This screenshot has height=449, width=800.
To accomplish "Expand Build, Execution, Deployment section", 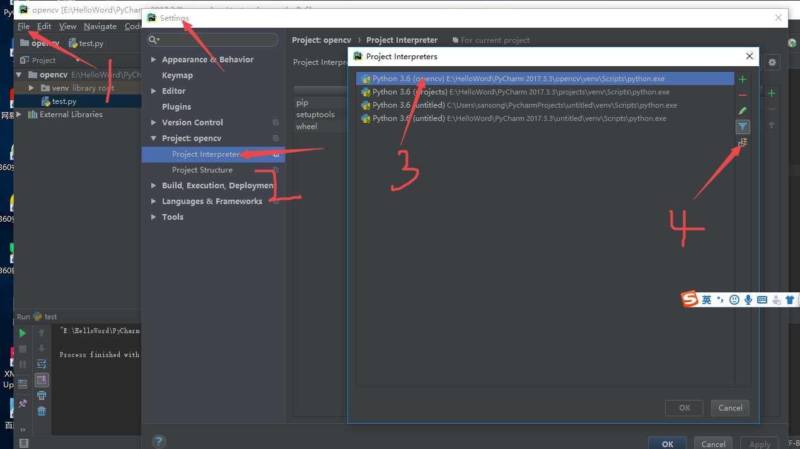I will click(x=154, y=186).
